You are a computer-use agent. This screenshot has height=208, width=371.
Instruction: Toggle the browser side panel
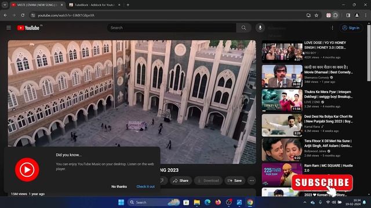tap(348, 16)
